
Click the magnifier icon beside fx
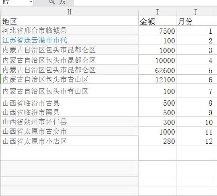click(52, 2)
